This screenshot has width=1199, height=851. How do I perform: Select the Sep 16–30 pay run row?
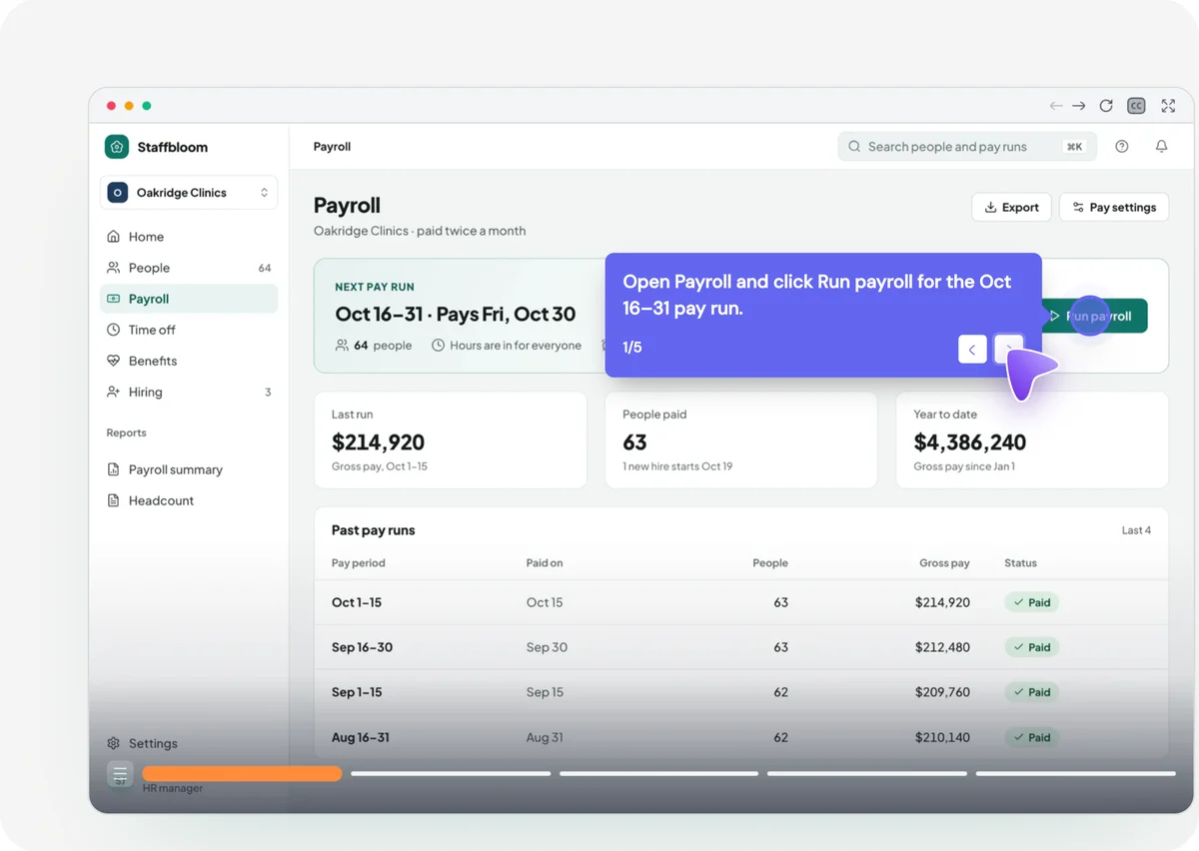pos(741,647)
